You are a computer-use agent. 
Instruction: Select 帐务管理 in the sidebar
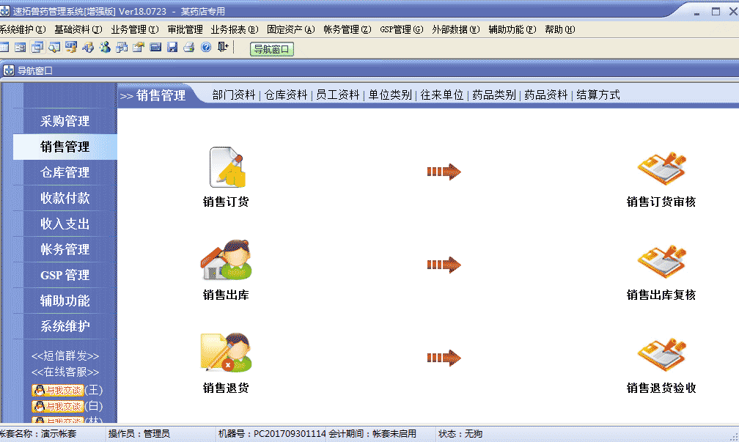(x=65, y=249)
